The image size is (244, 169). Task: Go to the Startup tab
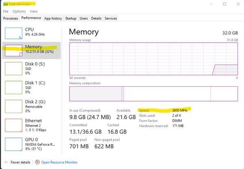click(71, 18)
